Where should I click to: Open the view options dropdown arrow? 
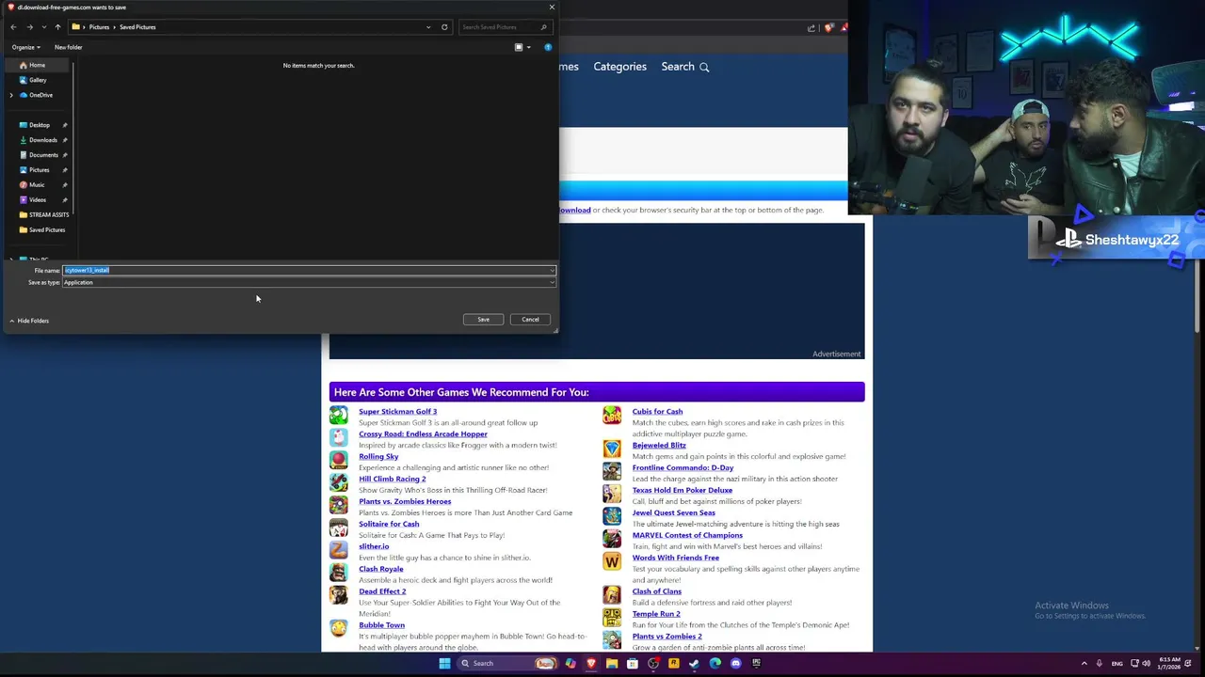(x=528, y=47)
